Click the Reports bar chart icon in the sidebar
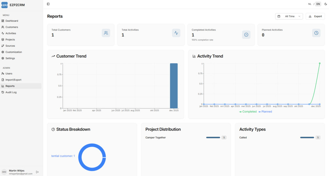This screenshot has height=176, width=329. tap(3, 86)
